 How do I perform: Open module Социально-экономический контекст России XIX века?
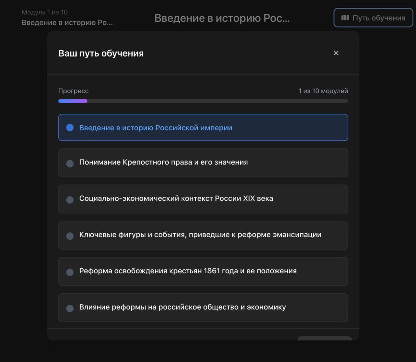203,199
